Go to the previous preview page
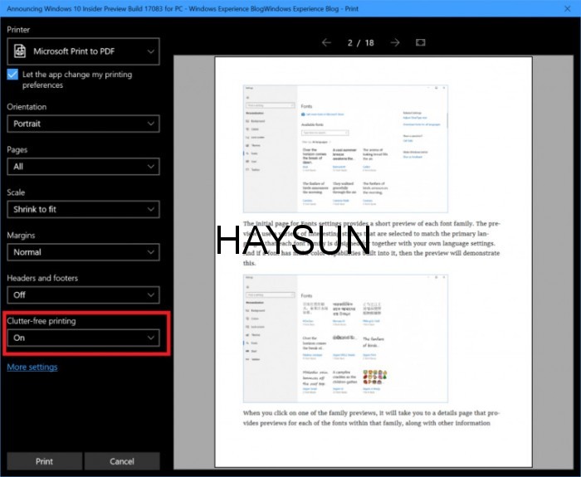This screenshot has width=581, height=477. 326,42
